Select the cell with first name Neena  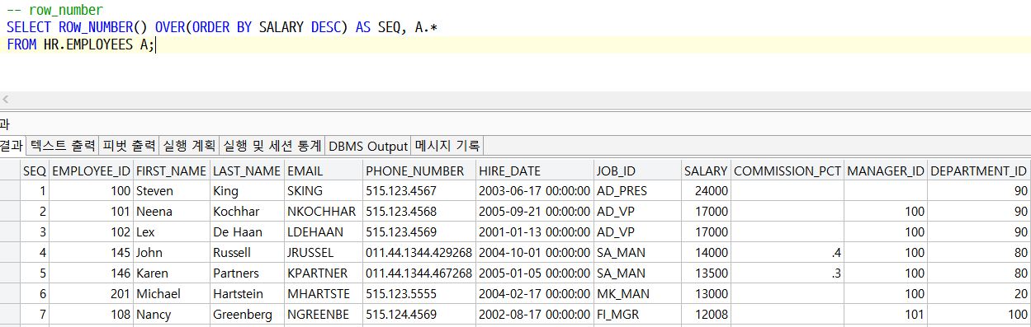171,211
